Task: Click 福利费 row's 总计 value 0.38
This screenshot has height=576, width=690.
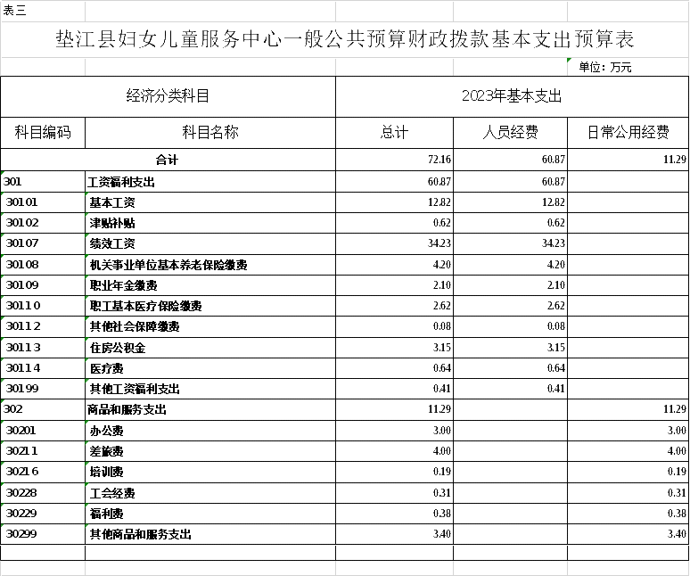Action: click(x=394, y=514)
